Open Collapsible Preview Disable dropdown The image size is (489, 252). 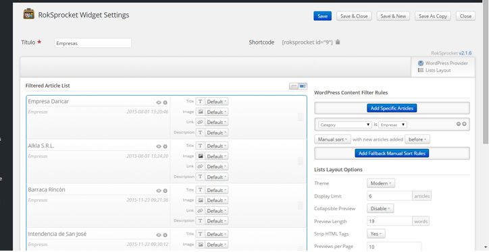[380, 208]
